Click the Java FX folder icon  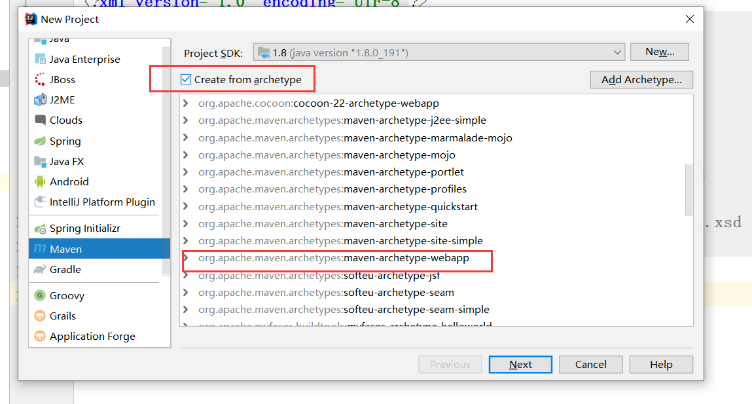click(x=41, y=161)
